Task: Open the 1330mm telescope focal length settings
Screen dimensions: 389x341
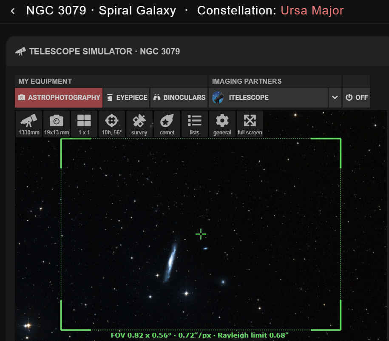Action: tap(29, 124)
